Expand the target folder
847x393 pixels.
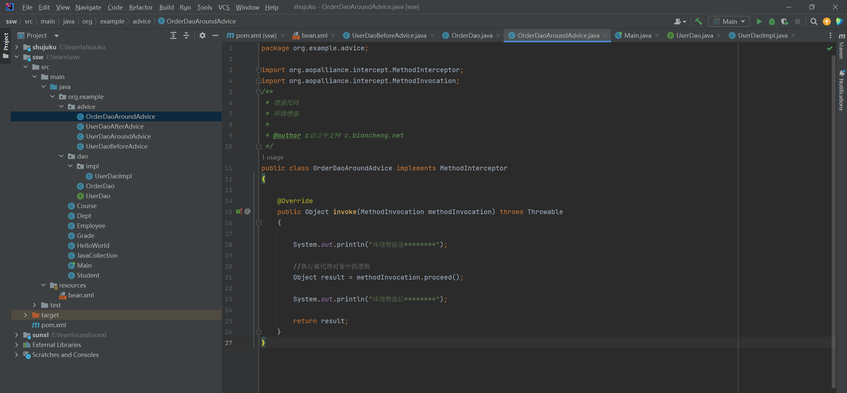pyautogui.click(x=25, y=315)
